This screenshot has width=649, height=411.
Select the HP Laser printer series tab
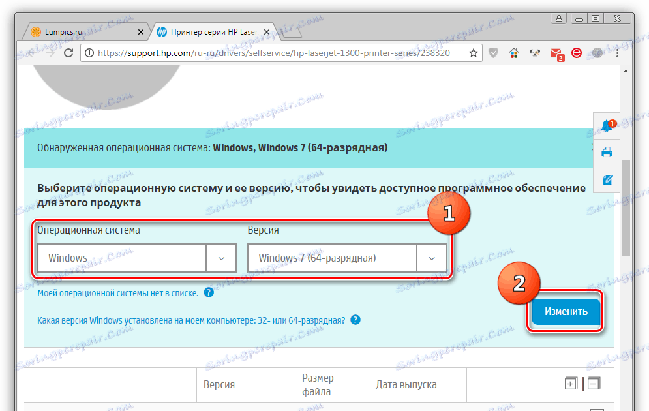(x=214, y=32)
